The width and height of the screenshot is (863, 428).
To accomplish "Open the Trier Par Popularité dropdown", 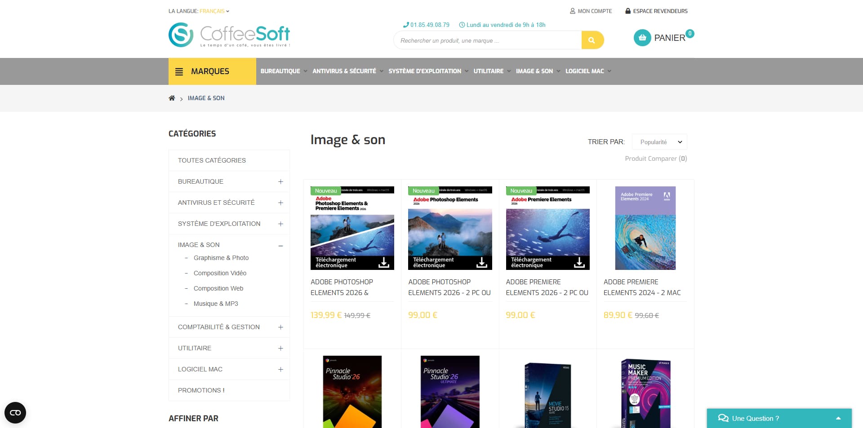I will 659,142.
